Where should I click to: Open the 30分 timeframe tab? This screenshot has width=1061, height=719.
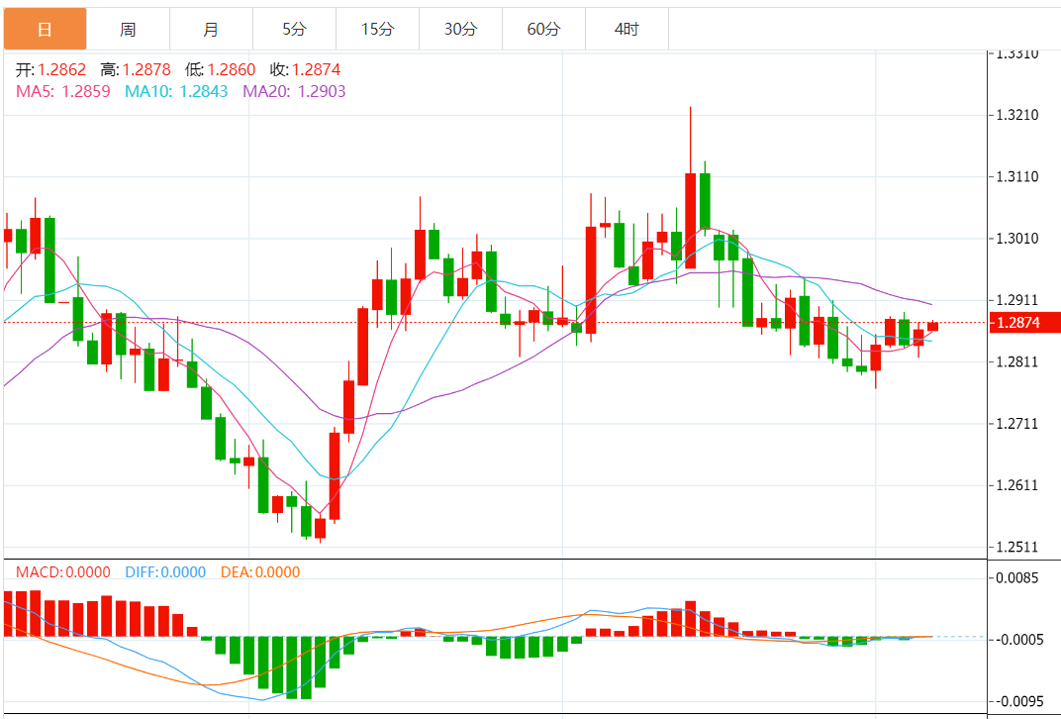(x=461, y=29)
